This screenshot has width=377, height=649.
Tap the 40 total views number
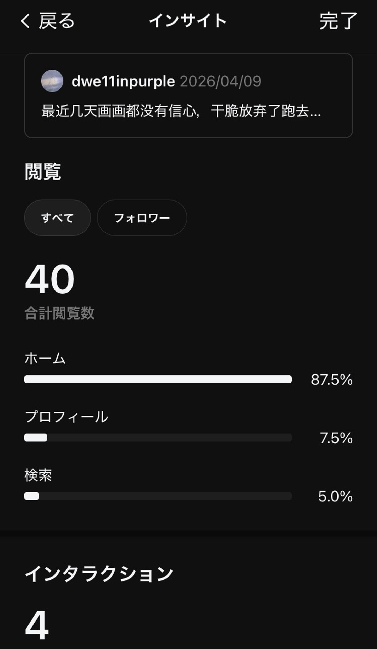coord(50,279)
